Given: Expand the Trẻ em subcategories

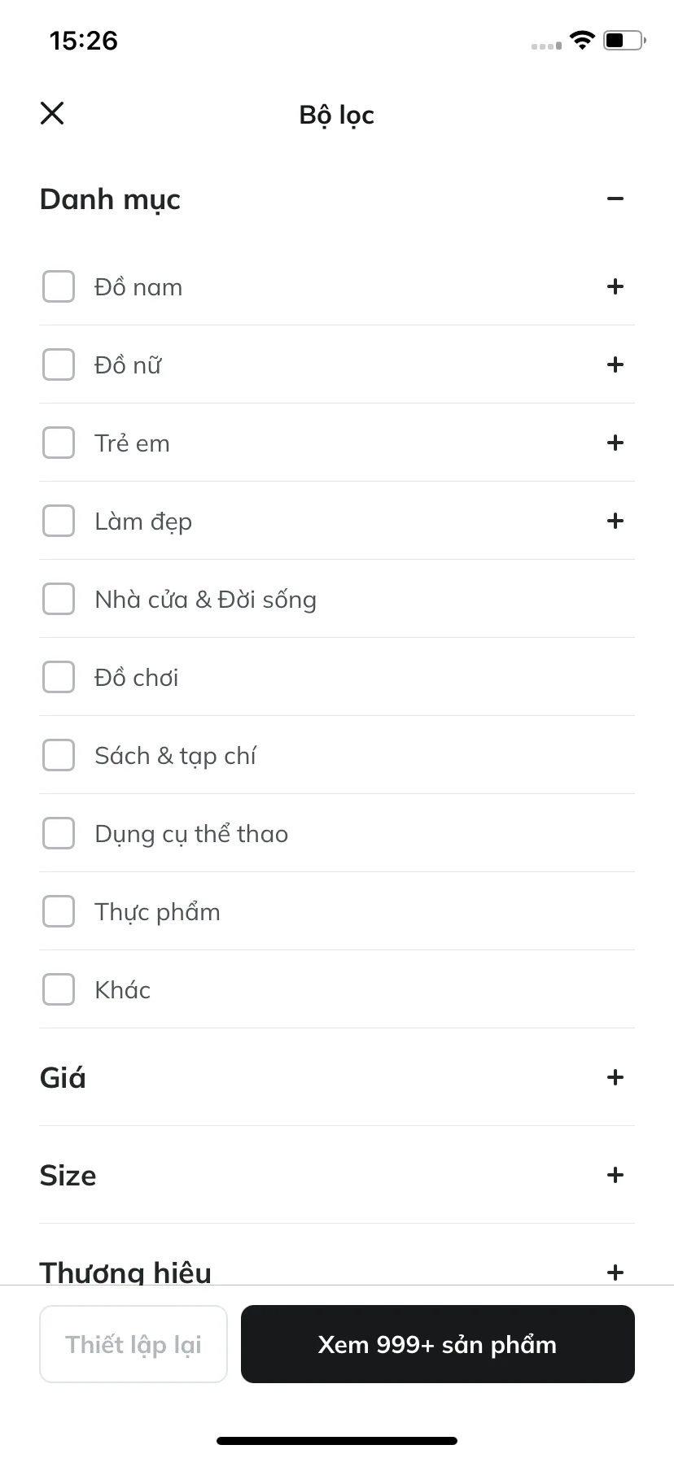Looking at the screenshot, I should click(615, 443).
